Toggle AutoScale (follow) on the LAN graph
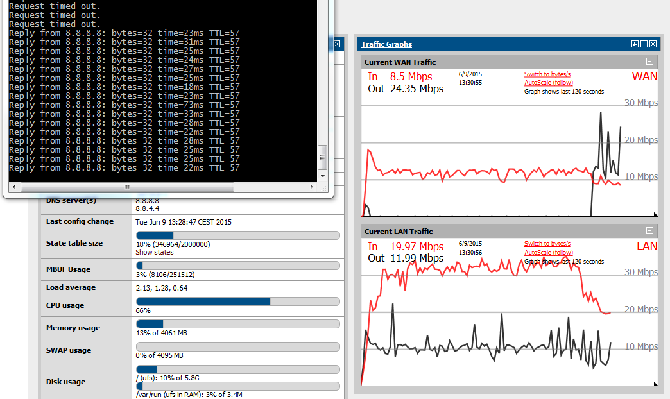This screenshot has width=670, height=399. [548, 253]
